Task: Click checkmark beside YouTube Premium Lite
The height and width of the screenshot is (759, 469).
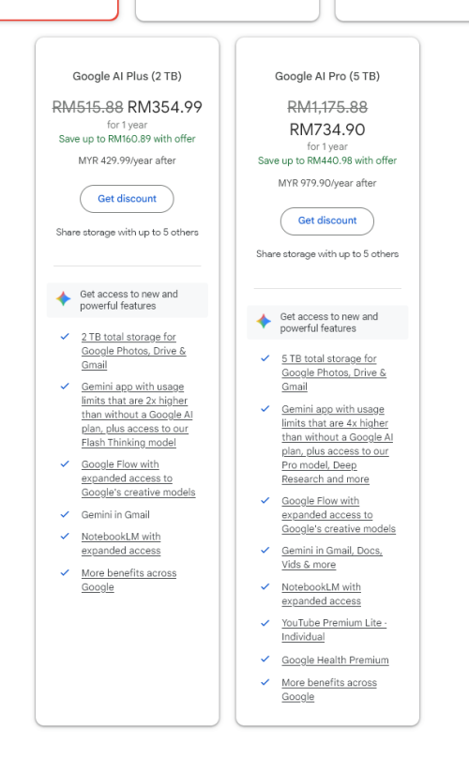Action: pyautogui.click(x=265, y=623)
